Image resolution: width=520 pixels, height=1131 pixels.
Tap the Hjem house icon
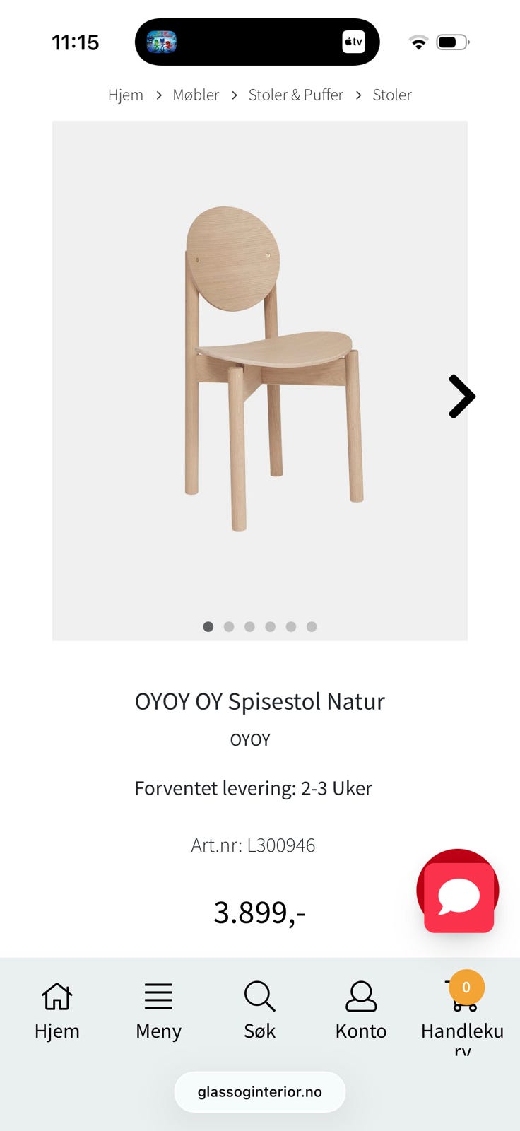tap(57, 997)
